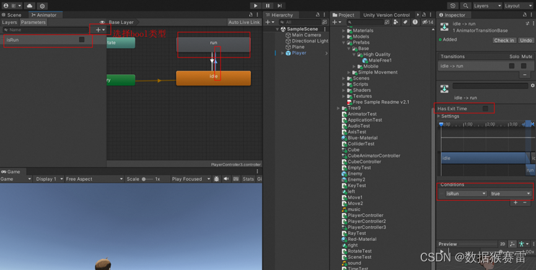536x270 pixels.
Task: Lock the Animator window with the padlock
Action: tap(250, 15)
